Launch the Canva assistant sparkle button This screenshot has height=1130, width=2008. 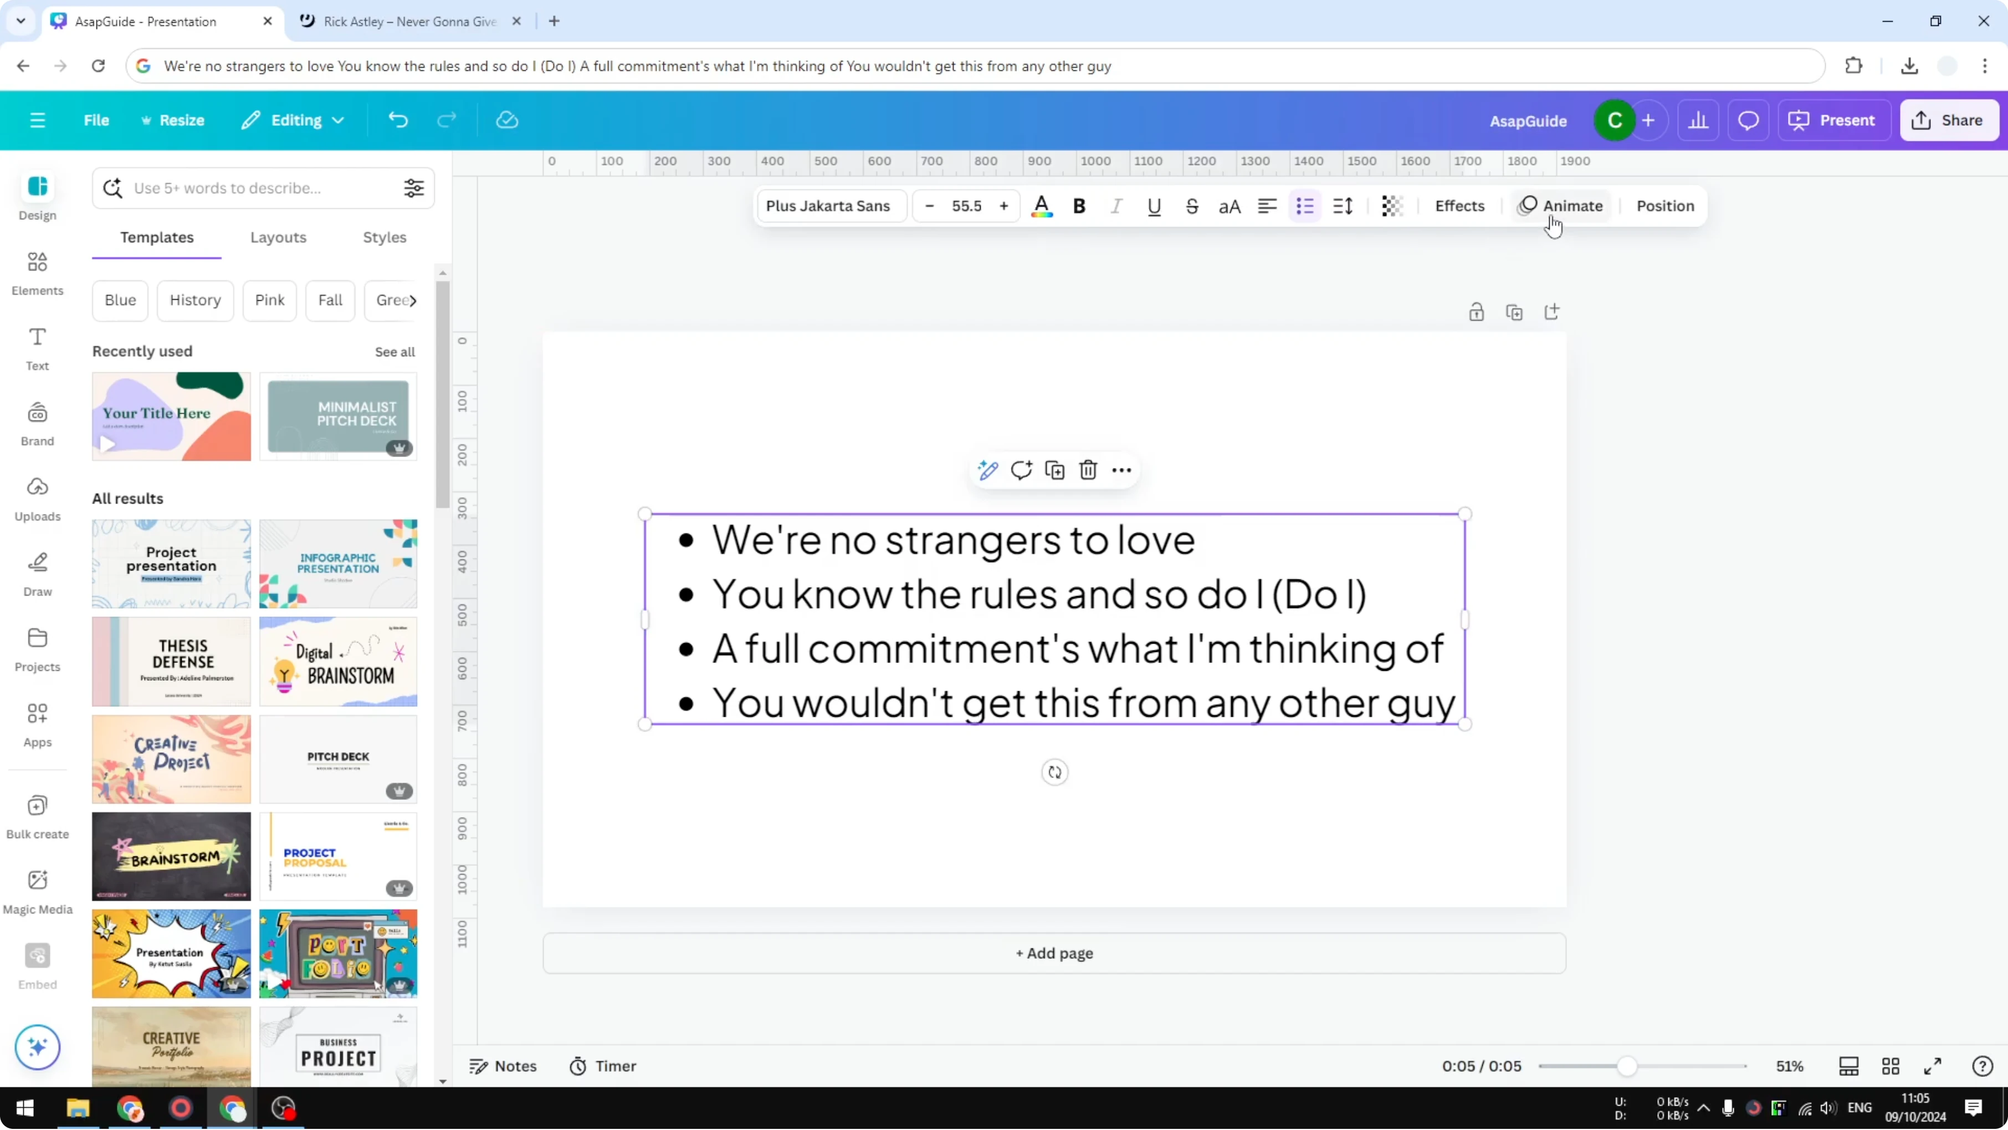pyautogui.click(x=38, y=1046)
